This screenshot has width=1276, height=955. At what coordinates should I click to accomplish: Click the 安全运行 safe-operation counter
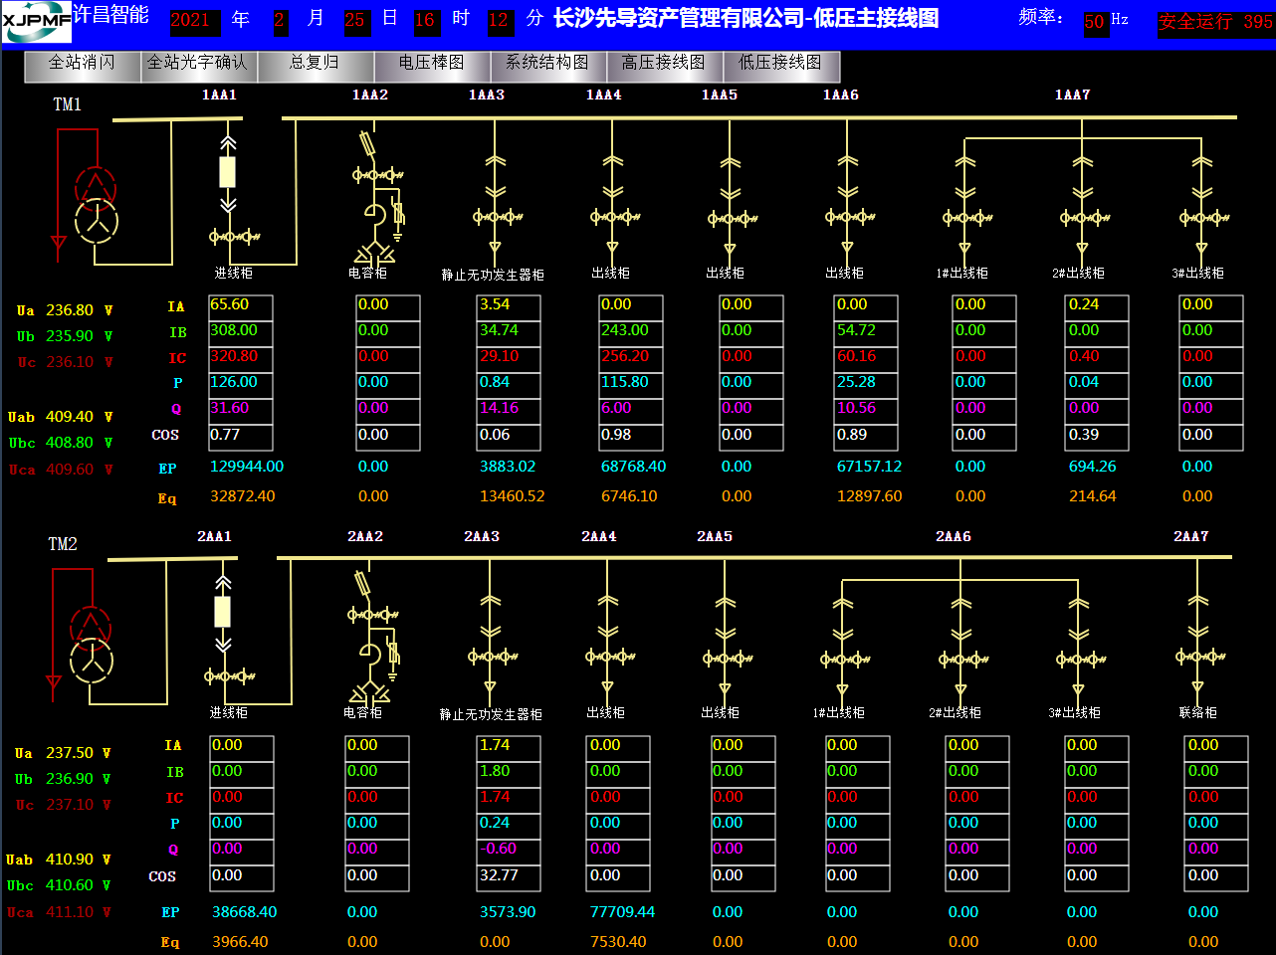point(1214,22)
